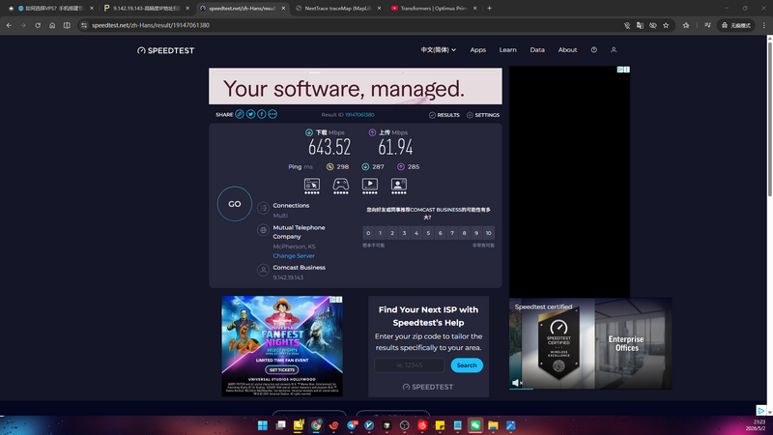Copy the result link via share icon
This screenshot has height=435, width=773.
[x=239, y=114]
